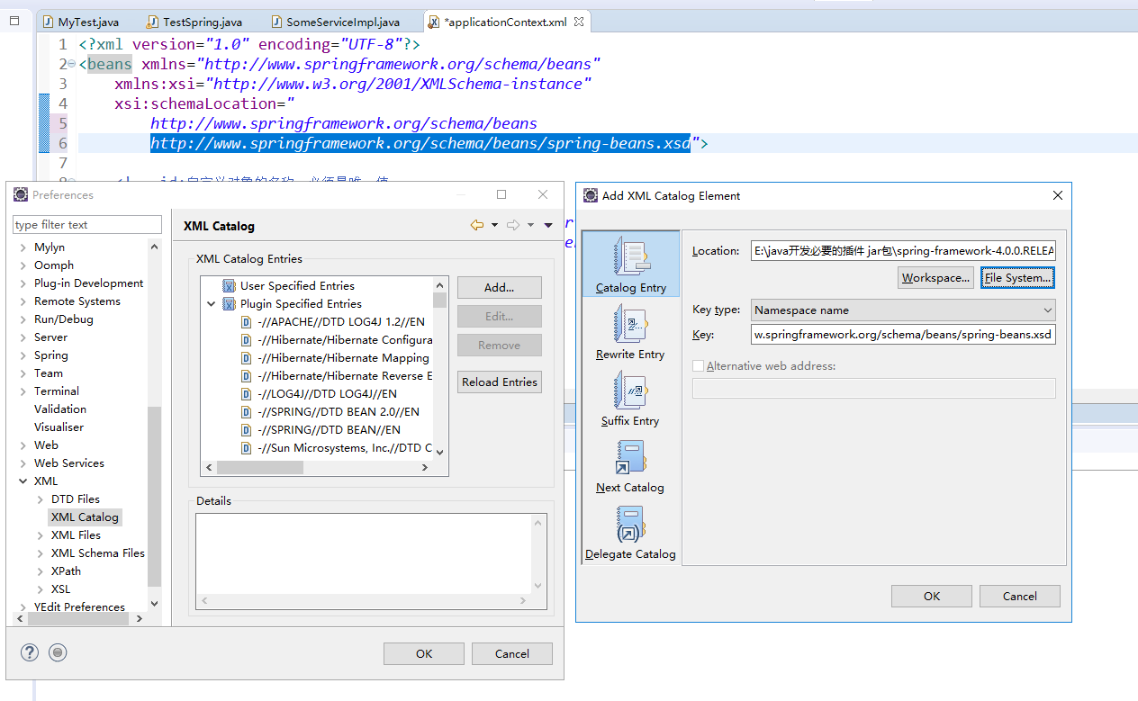Select the -//SPRING//DTD BEAN//EN entry
Viewport: 1138px width, 701px height.
coord(329,429)
